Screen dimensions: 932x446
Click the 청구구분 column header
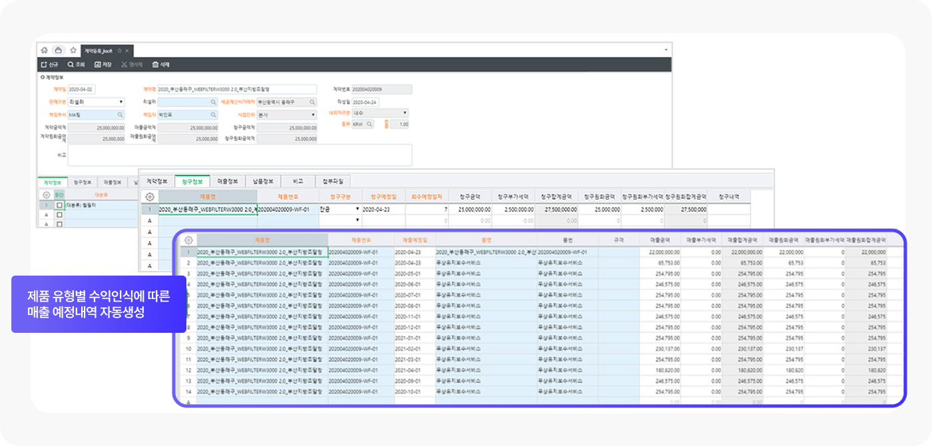pos(340,196)
